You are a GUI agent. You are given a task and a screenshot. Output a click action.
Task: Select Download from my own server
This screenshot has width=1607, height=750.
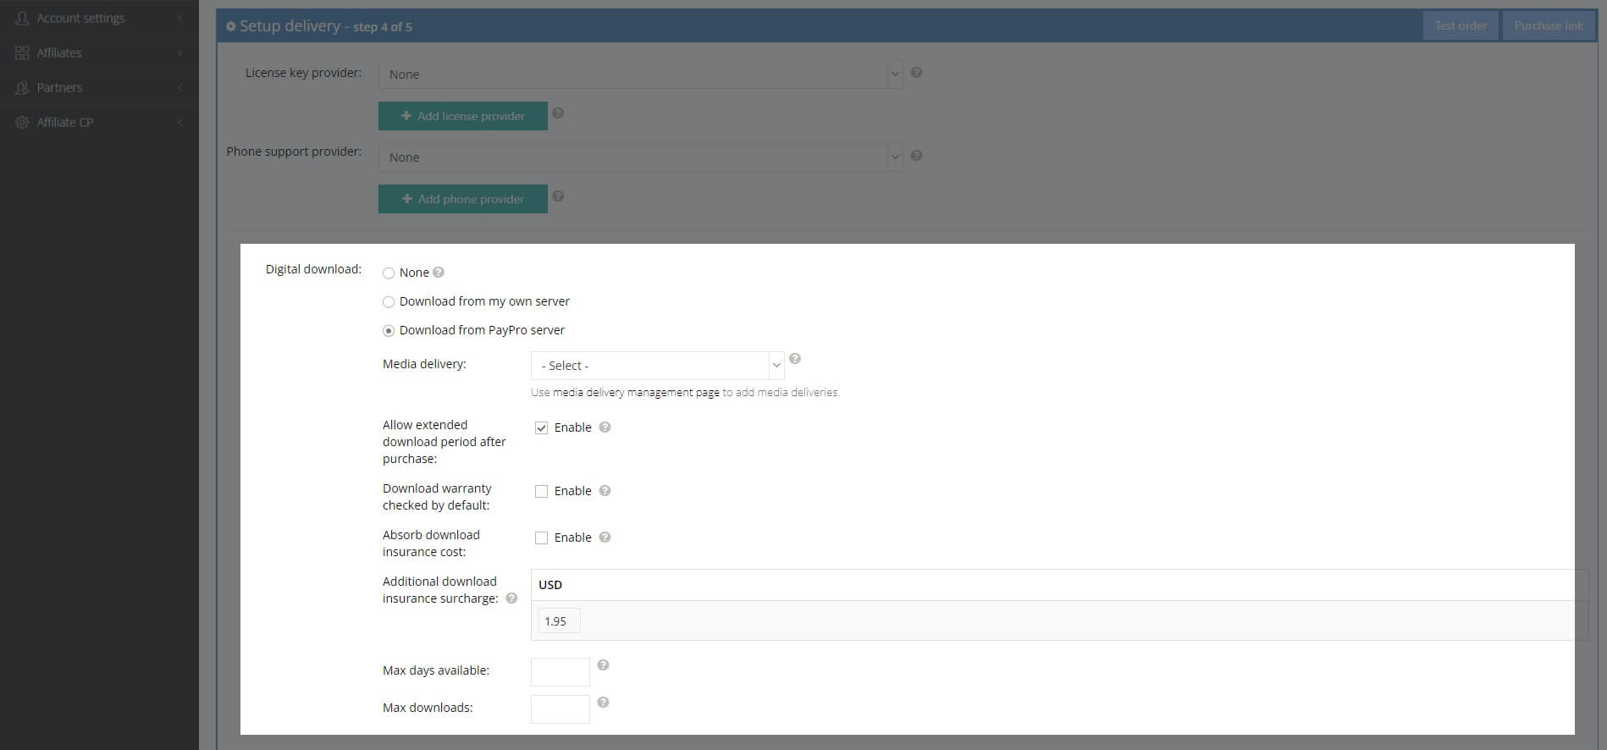pos(389,302)
